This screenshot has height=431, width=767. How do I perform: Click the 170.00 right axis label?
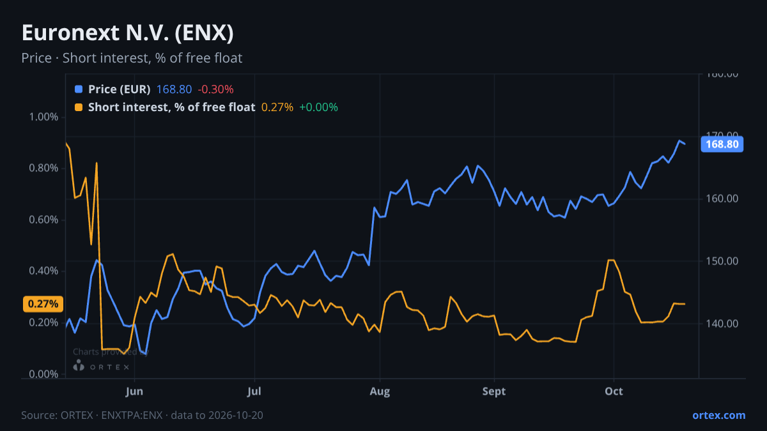click(x=722, y=136)
